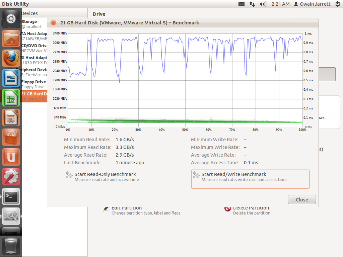Click the Close button in the Benchmark dialog

point(302,200)
